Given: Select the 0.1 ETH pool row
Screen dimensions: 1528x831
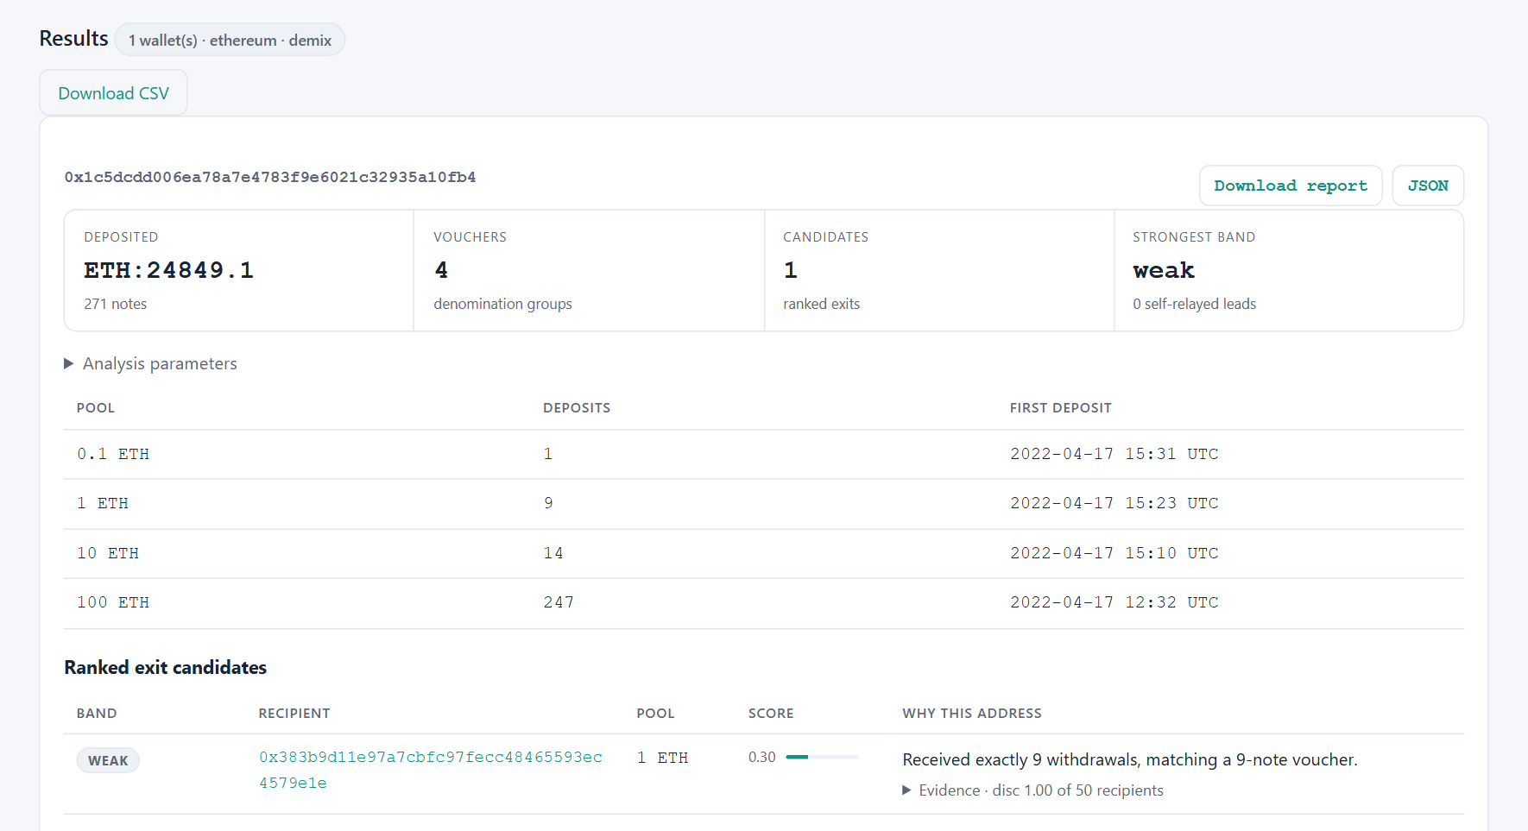Looking at the screenshot, I should [x=764, y=454].
